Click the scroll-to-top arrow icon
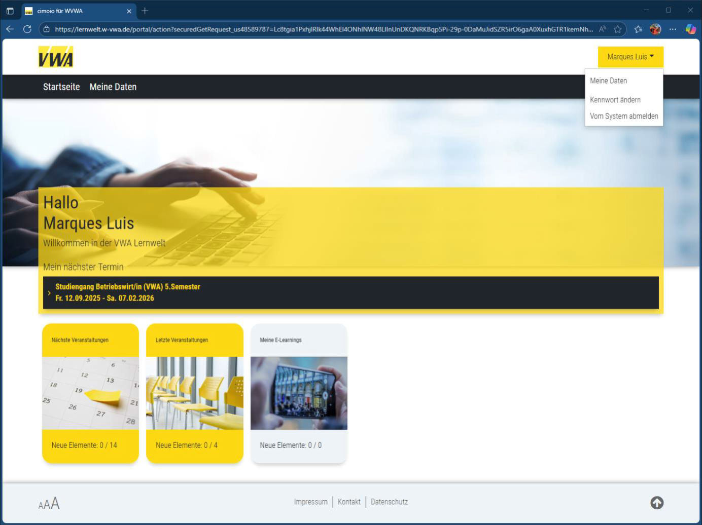The width and height of the screenshot is (702, 525). pos(657,503)
